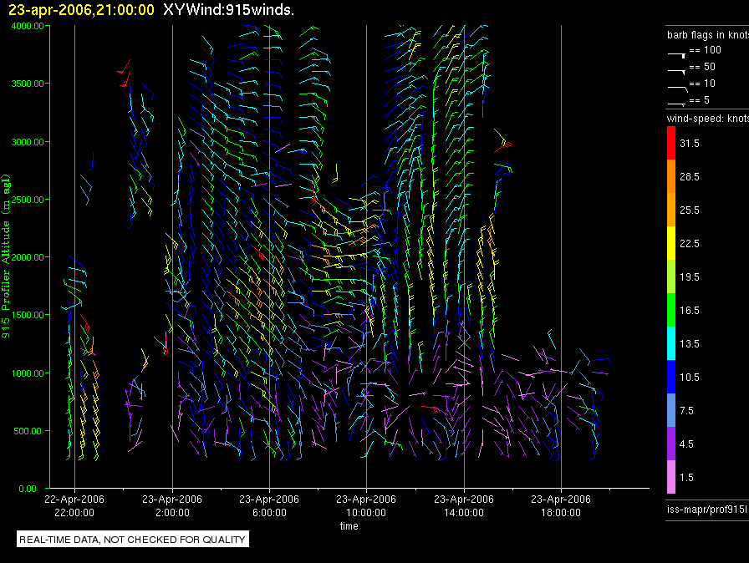Click the yellow timestamp 23-apr-2006,21:00:00
This screenshot has width=749, height=563.
coord(81,9)
